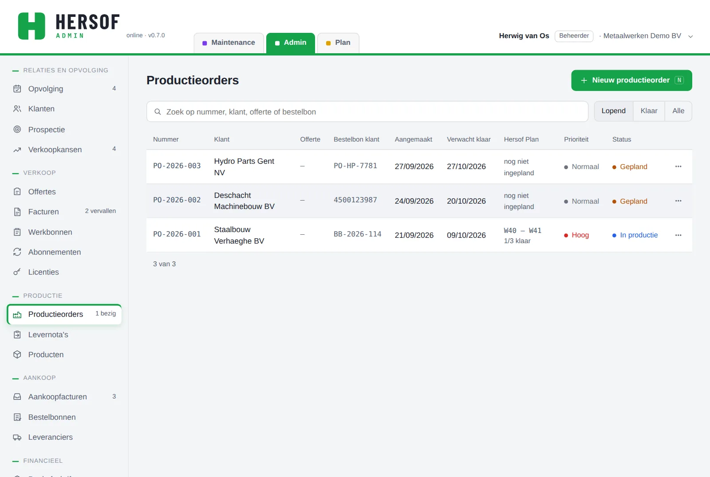710x477 pixels.
Task: Click the Leveranciers truck icon
Action: (x=17, y=437)
